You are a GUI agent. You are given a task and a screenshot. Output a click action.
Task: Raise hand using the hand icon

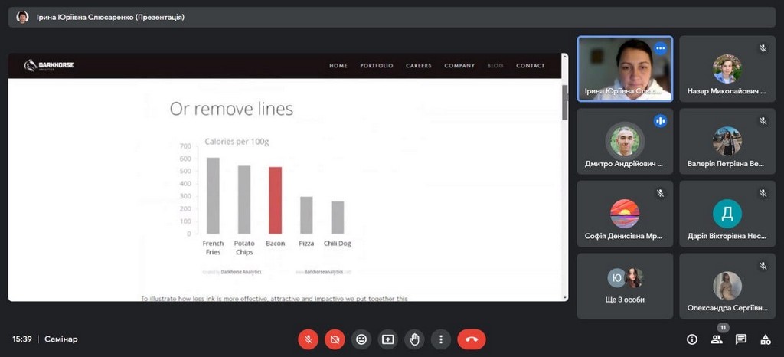(414, 339)
